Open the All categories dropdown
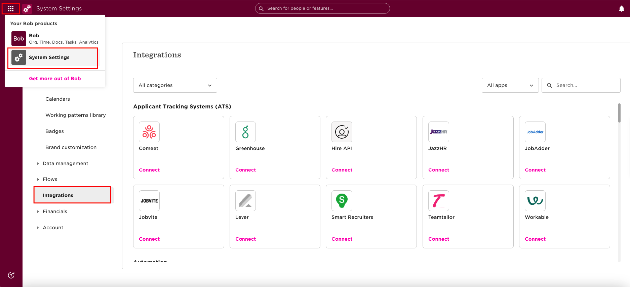This screenshot has width=630, height=287. (175, 85)
